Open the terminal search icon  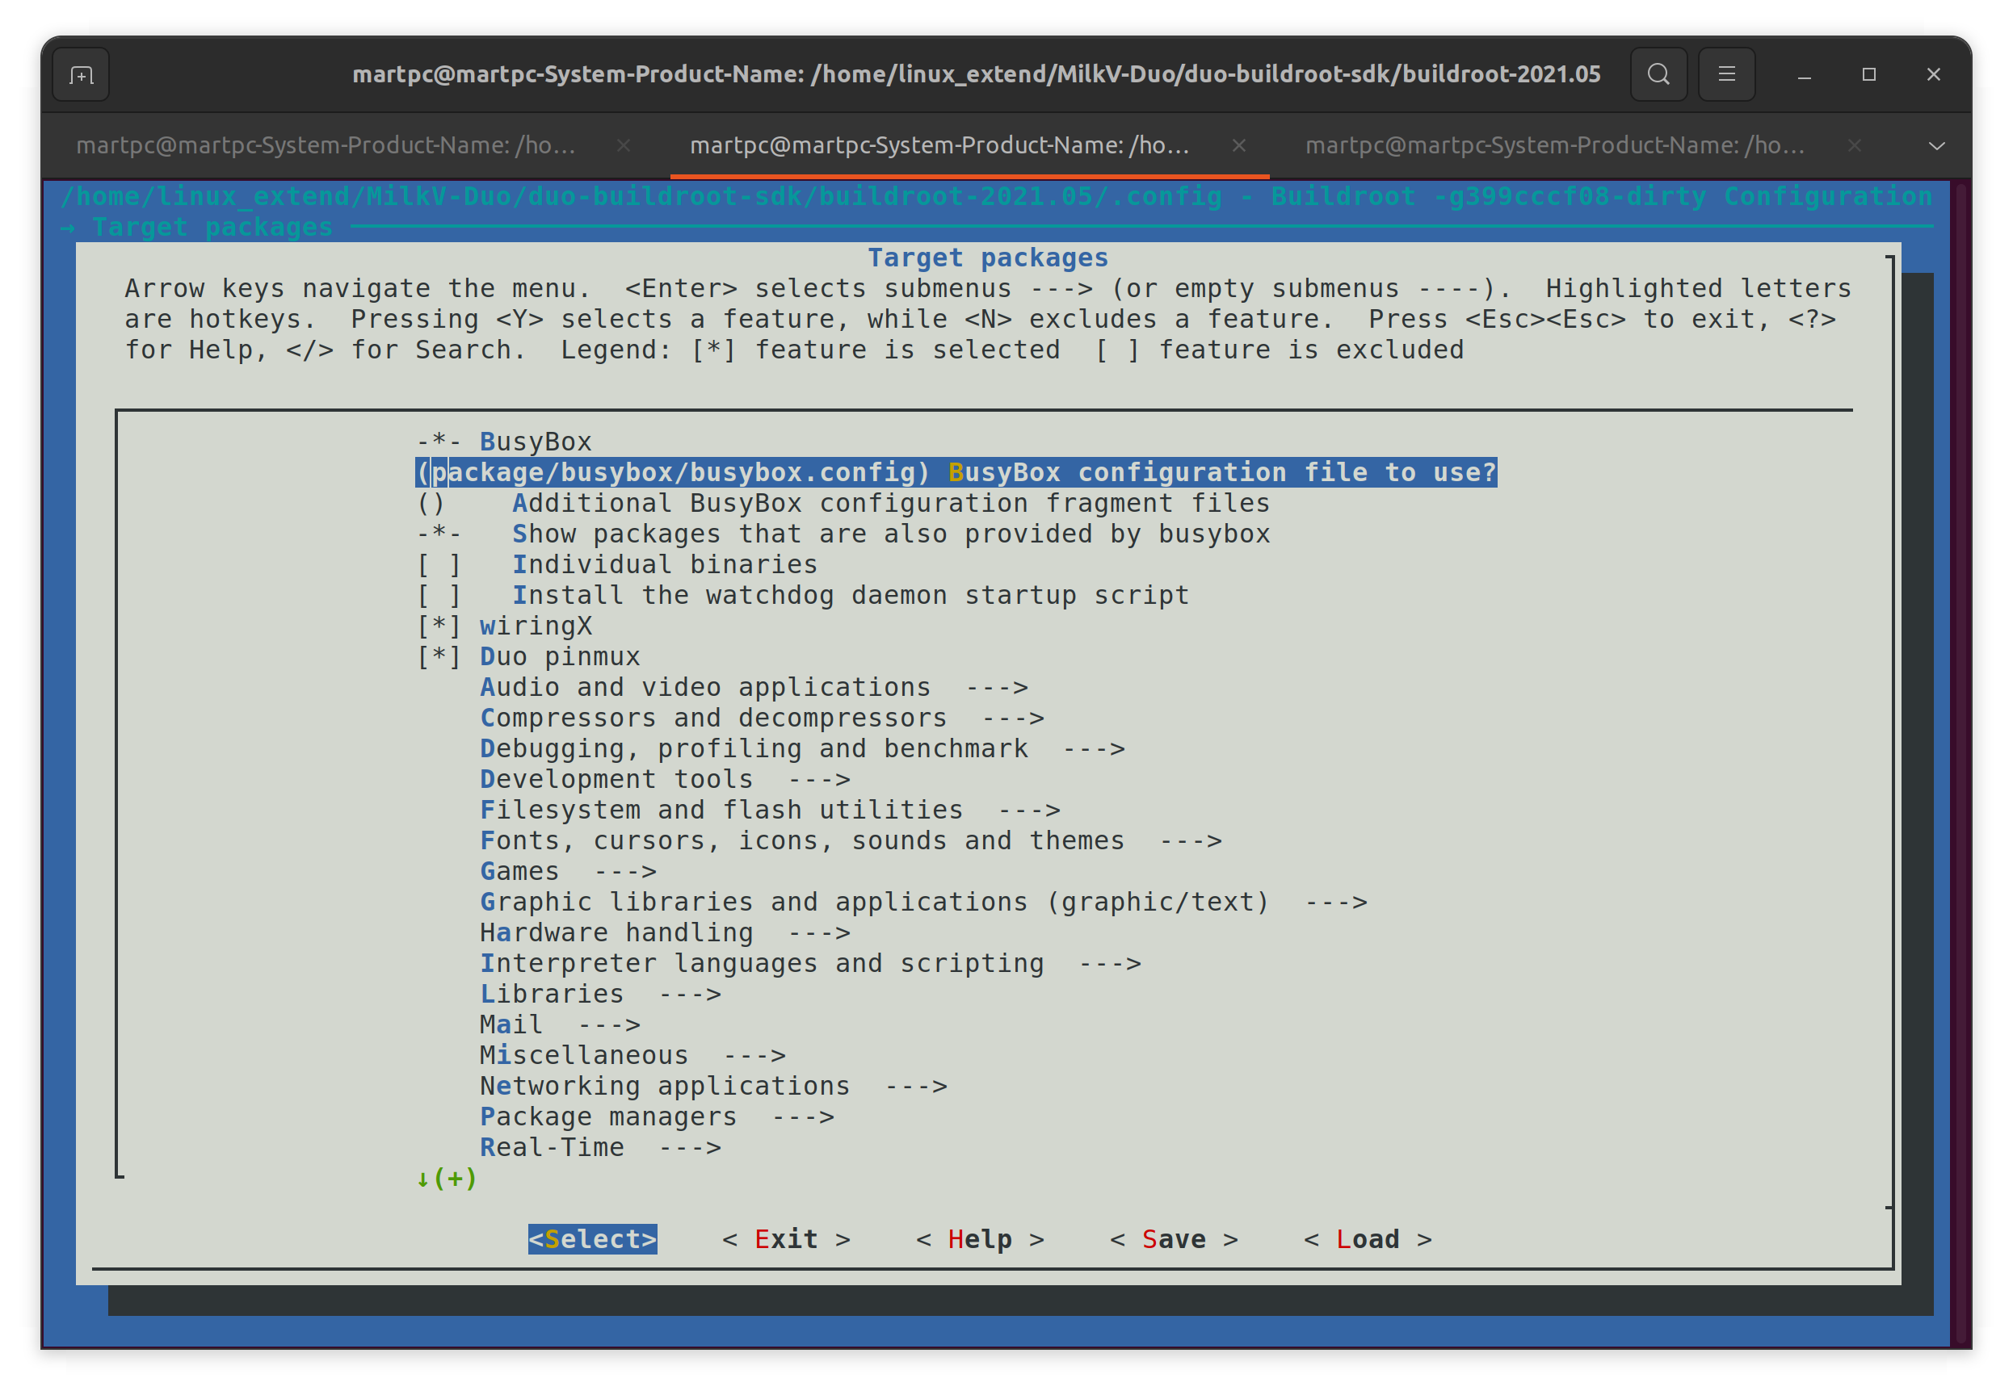pos(1658,75)
